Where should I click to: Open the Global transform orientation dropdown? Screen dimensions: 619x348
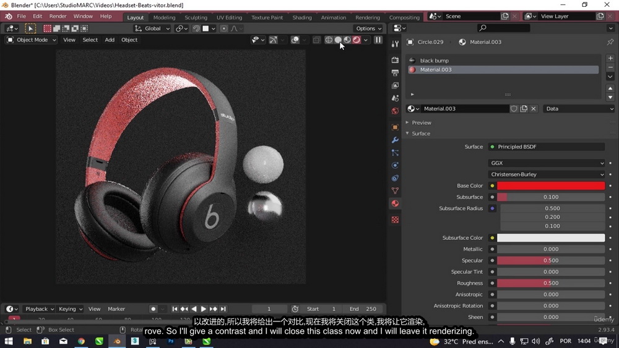click(x=152, y=28)
